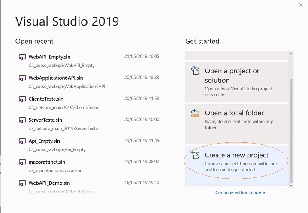Choose Open a local folder
The image size is (308, 213).
coord(237,124)
